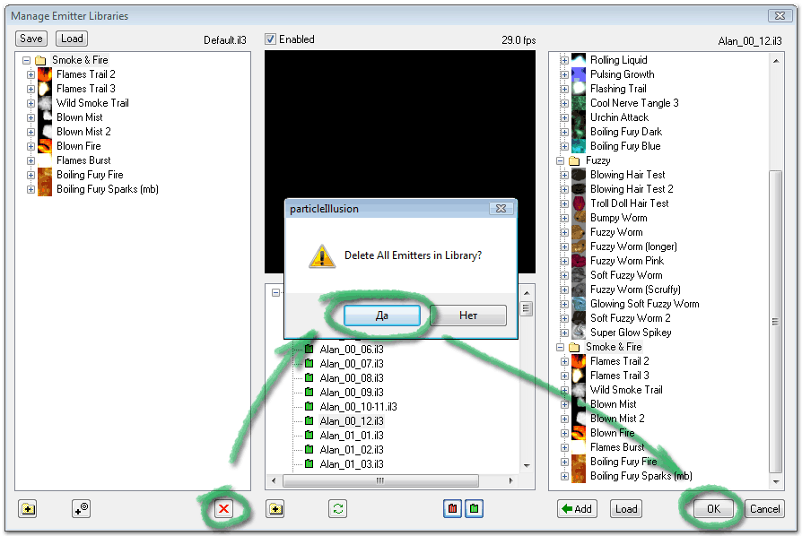Viewport: 802px width, 536px height.
Task: Click new folder icon under middle list
Action: click(x=275, y=509)
